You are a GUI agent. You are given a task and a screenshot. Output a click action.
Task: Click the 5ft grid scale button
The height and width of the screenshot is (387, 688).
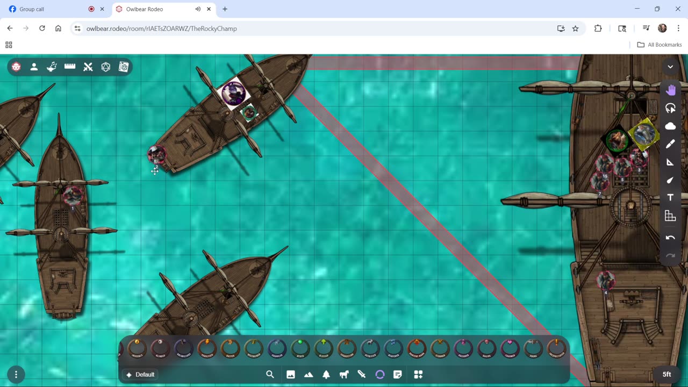(666, 375)
